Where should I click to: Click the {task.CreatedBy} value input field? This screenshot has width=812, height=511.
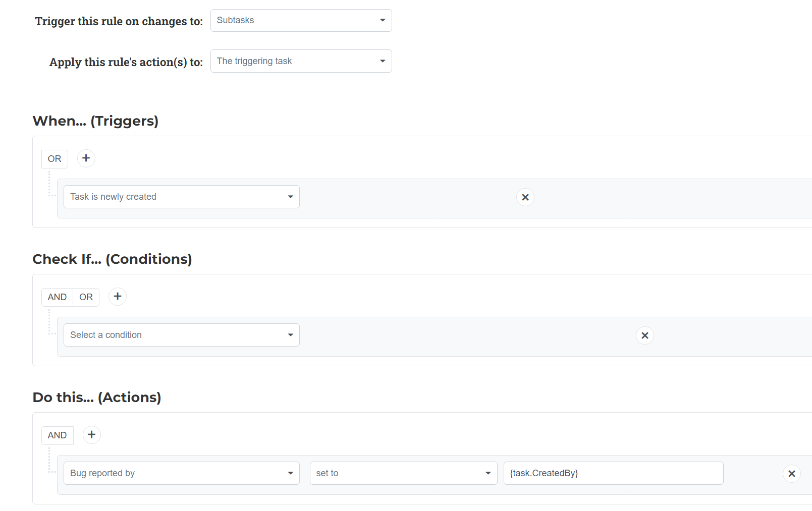(x=613, y=473)
